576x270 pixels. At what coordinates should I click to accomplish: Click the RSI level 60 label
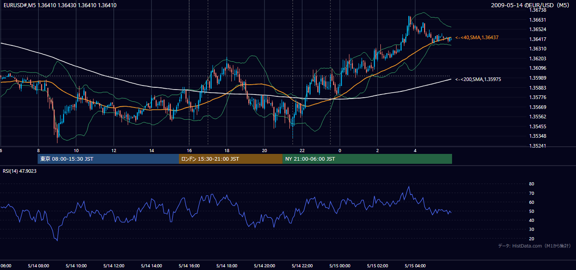[531, 202]
